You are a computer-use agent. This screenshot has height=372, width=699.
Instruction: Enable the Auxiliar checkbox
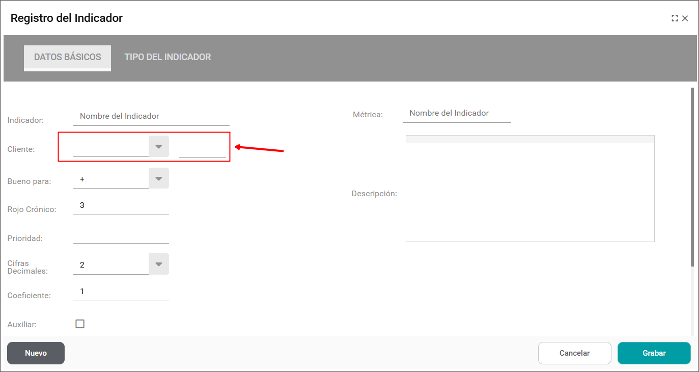[x=80, y=324]
